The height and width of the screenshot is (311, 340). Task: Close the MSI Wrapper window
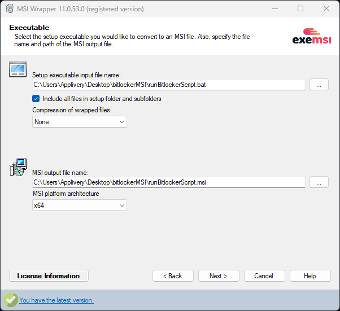(x=326, y=9)
